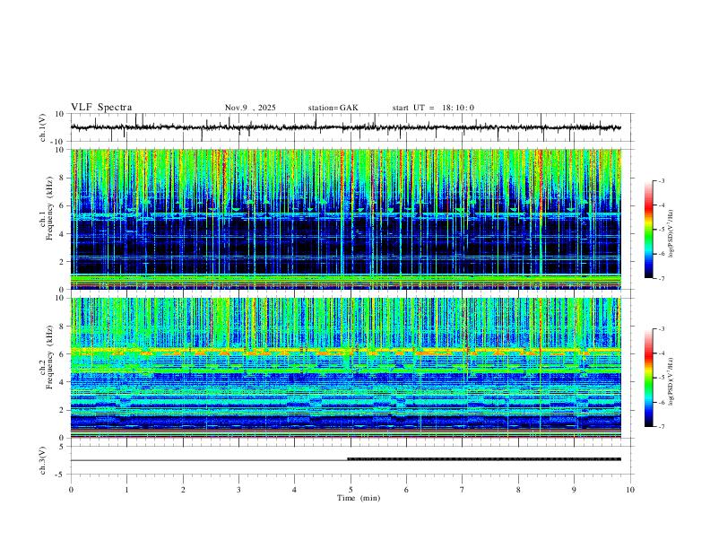Click the "ch.1(V)" waveform axis label
The height and width of the screenshot is (549, 710).
[43, 127]
